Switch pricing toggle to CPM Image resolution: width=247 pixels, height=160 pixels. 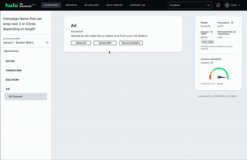204,42
